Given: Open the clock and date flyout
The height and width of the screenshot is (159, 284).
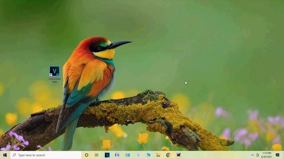Looking at the screenshot, I should (267, 155).
